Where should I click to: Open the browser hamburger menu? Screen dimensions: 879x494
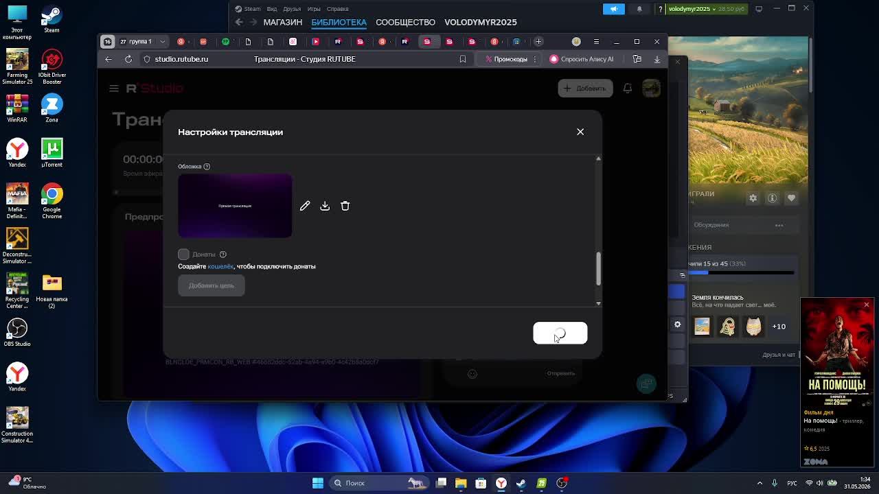(596, 42)
